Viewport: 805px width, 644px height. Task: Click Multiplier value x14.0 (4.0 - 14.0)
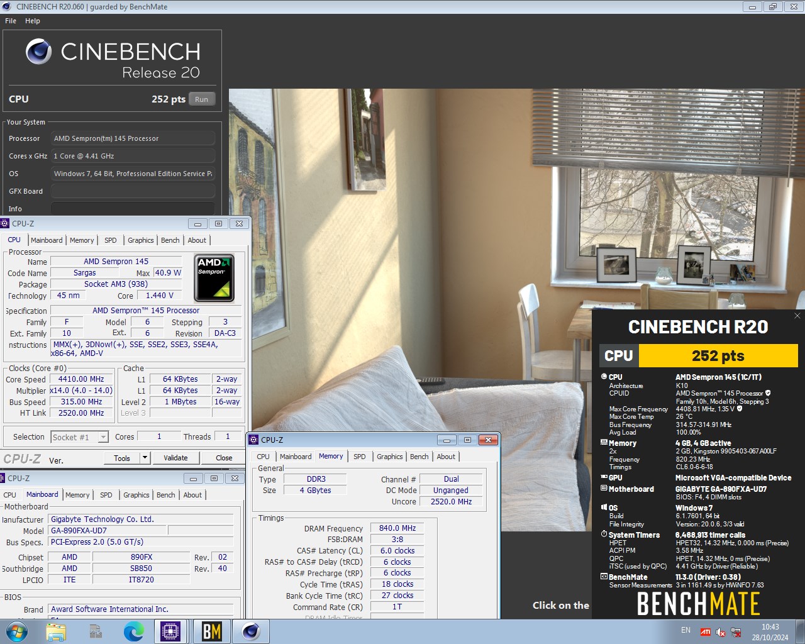point(81,391)
